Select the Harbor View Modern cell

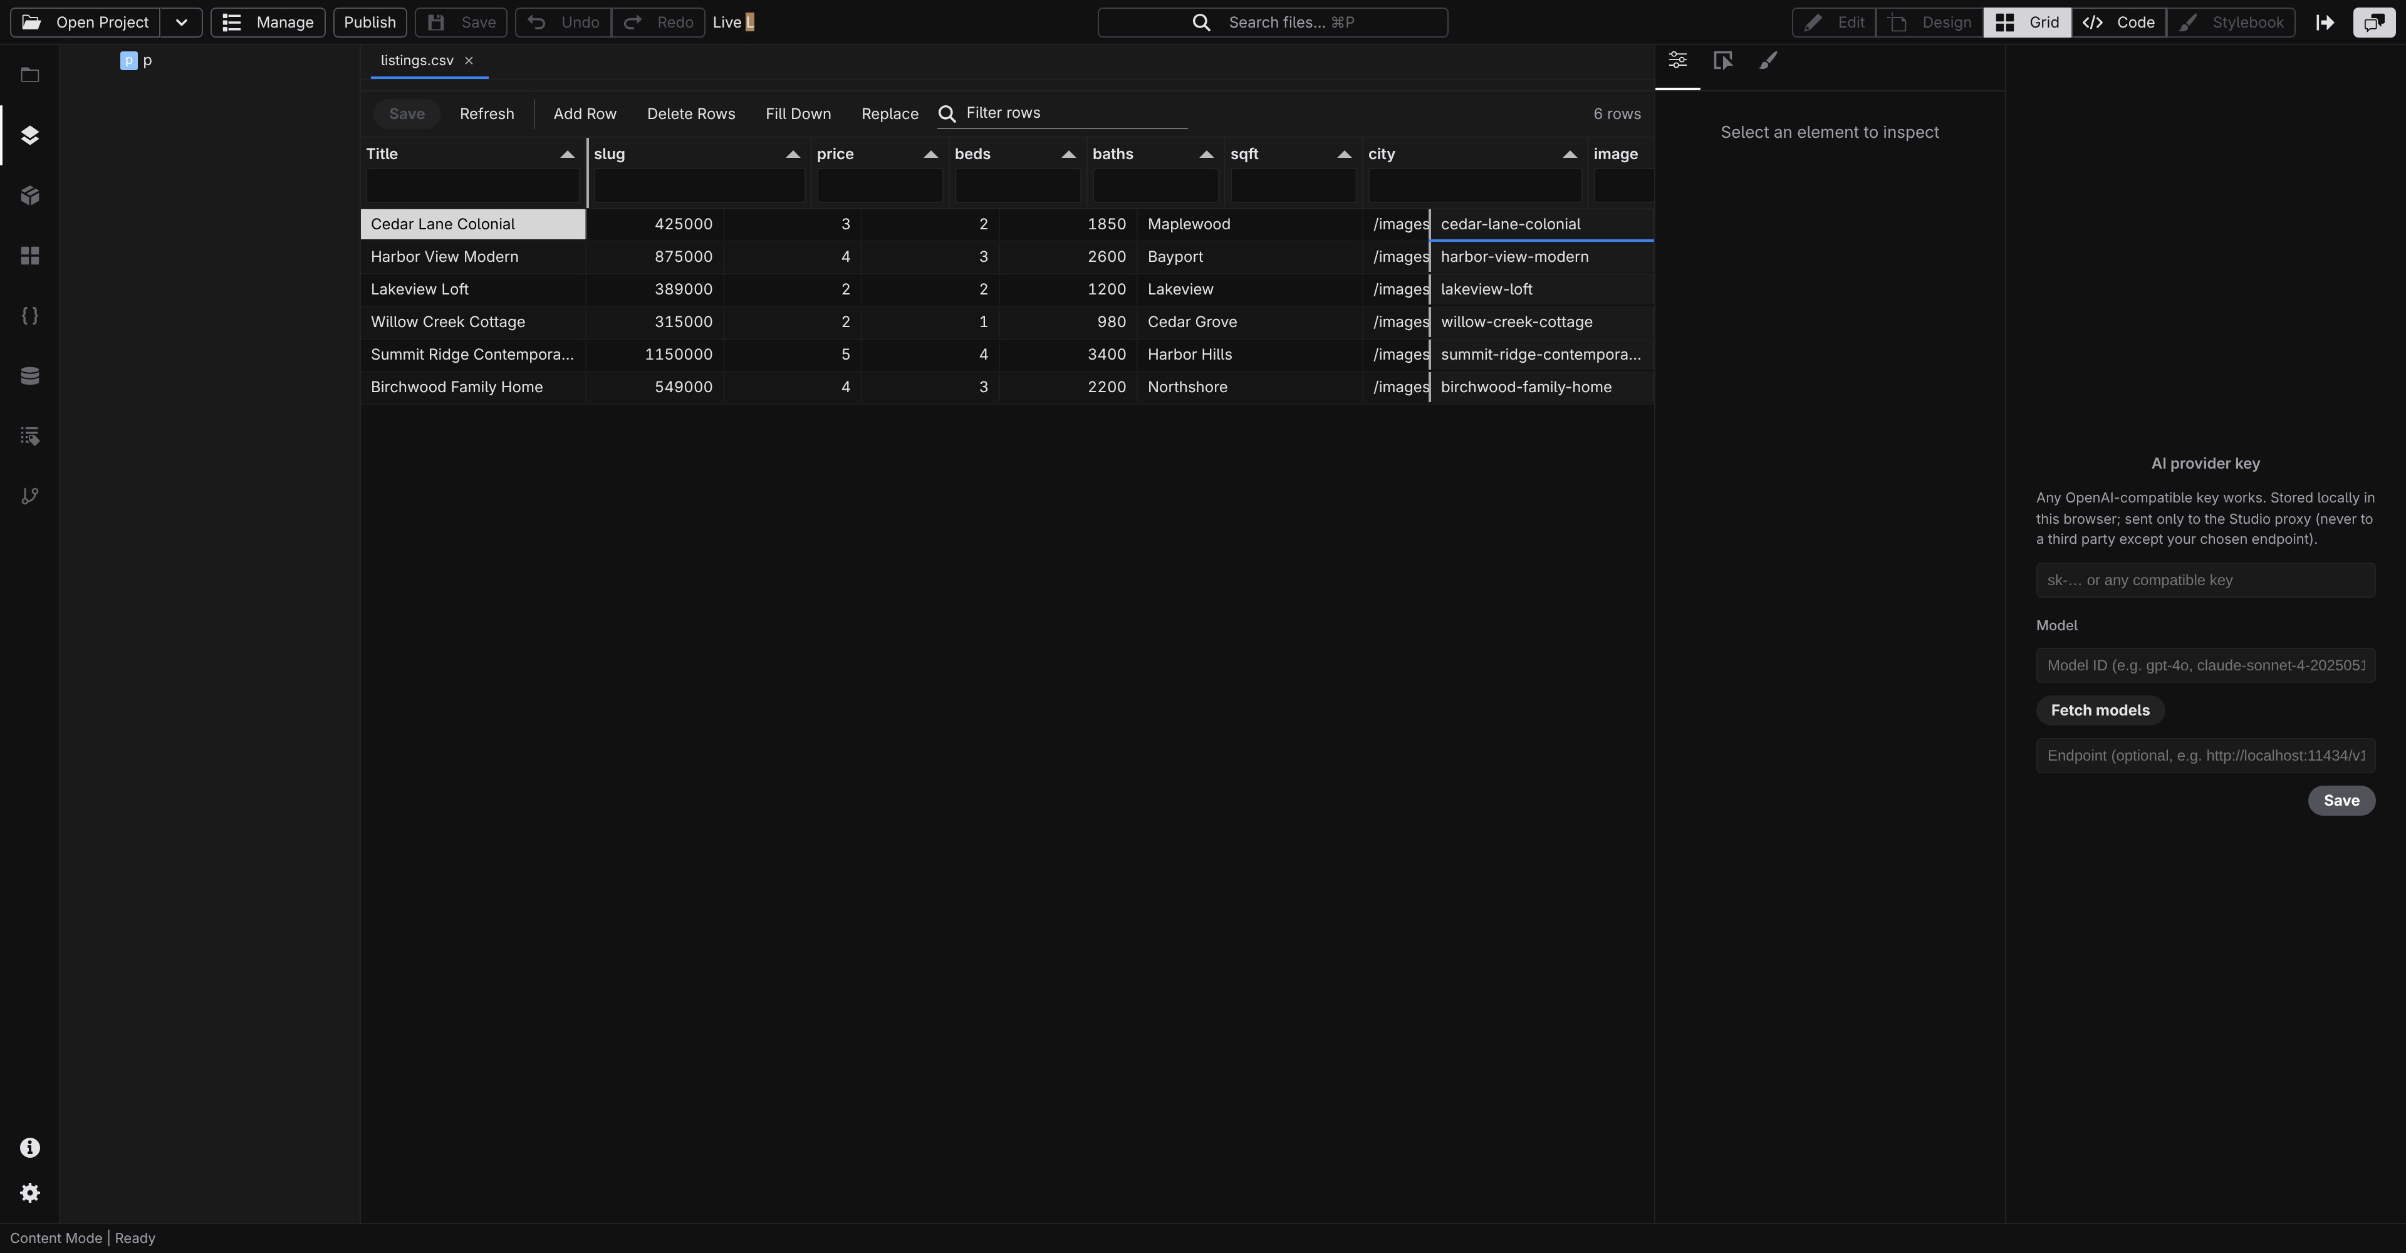pyautogui.click(x=474, y=257)
